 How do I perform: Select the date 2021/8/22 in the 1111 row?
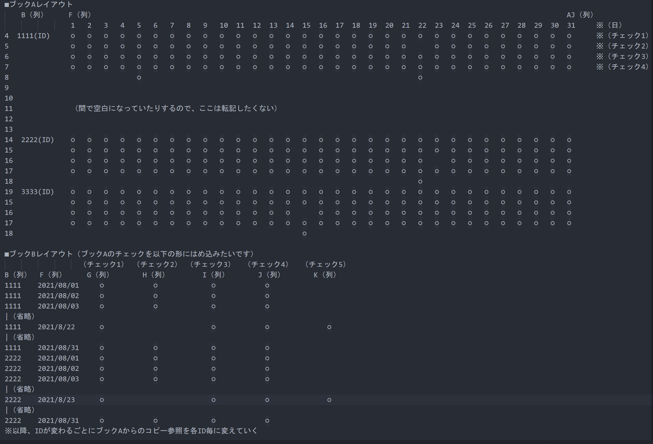[56, 327]
